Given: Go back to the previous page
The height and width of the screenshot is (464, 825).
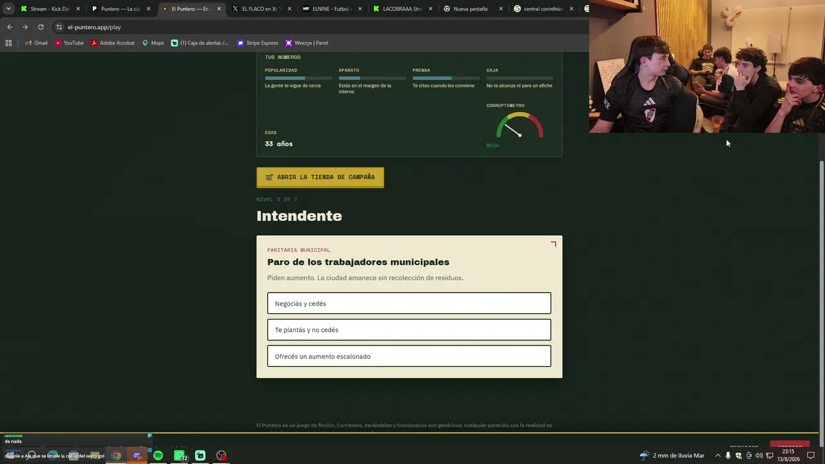Looking at the screenshot, I should 10,27.
